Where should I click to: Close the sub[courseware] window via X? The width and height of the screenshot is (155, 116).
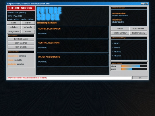(x=147, y=4)
